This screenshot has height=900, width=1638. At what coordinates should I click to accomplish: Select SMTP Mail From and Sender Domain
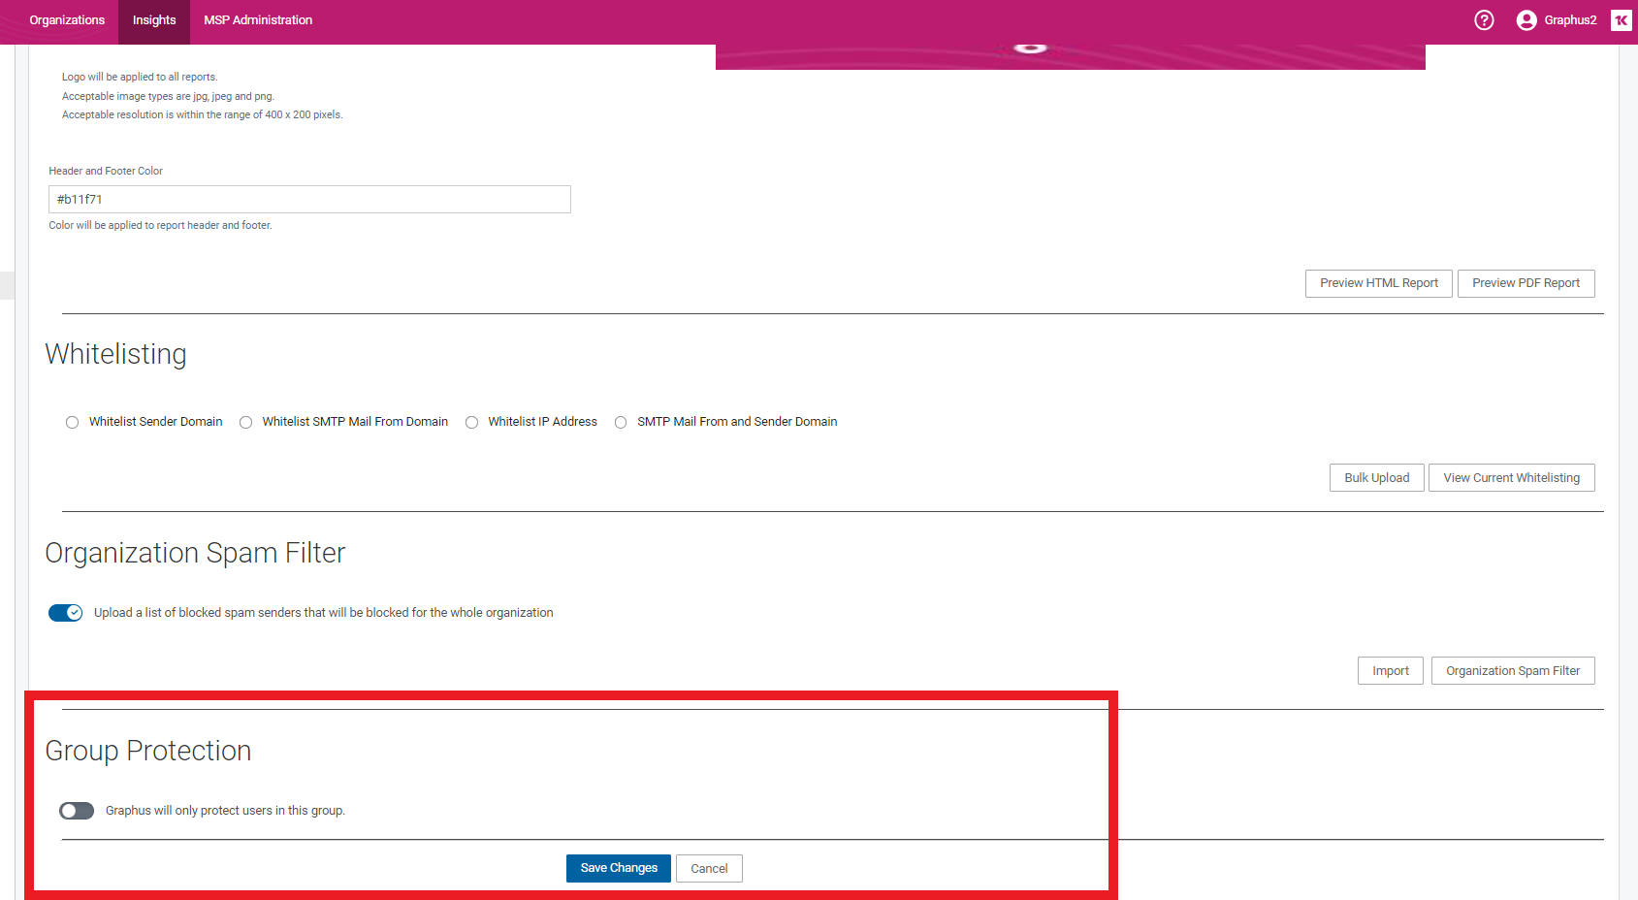coord(621,422)
